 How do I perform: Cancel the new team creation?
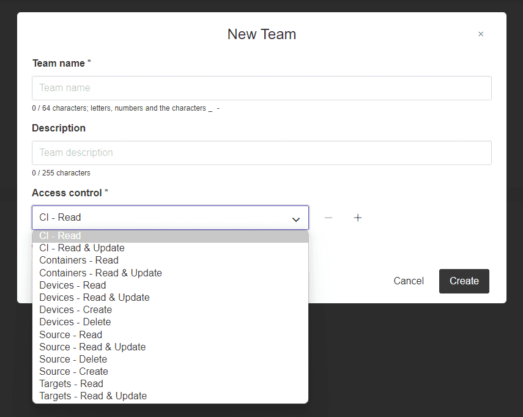click(x=409, y=281)
